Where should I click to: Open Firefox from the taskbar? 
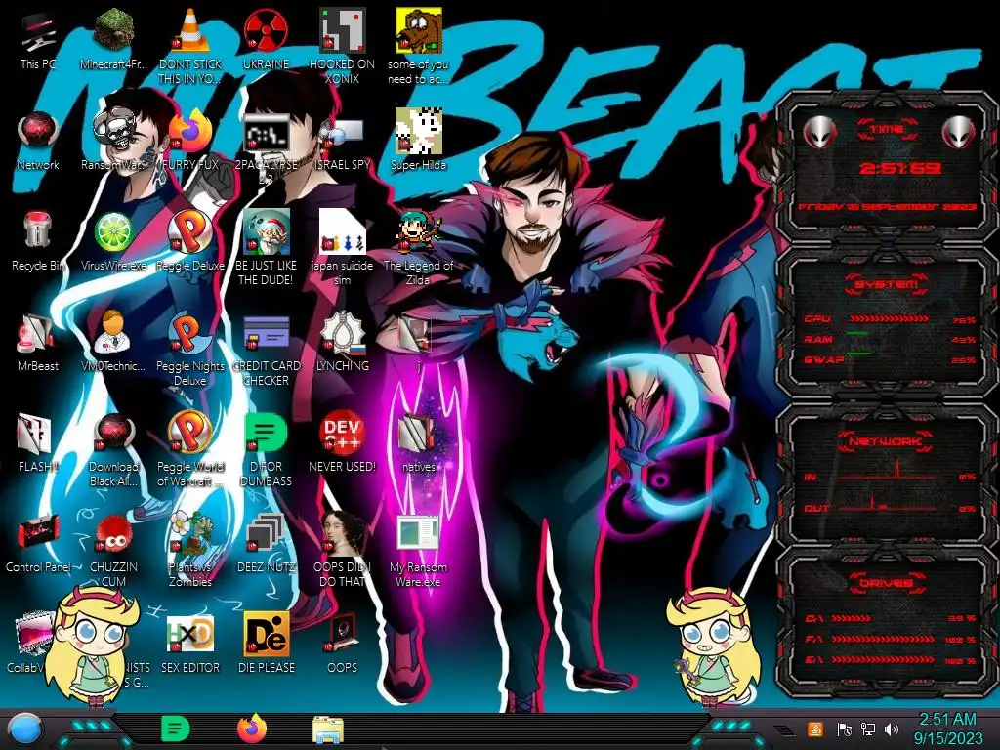pos(251,729)
